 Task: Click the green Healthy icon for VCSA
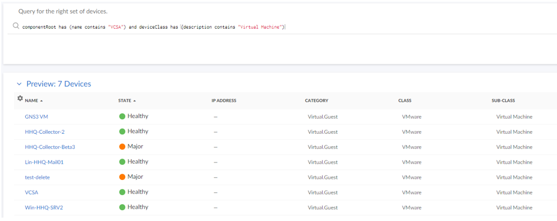(x=122, y=192)
